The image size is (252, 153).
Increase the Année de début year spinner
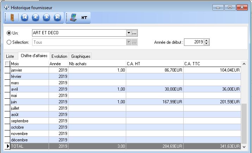[207, 41]
